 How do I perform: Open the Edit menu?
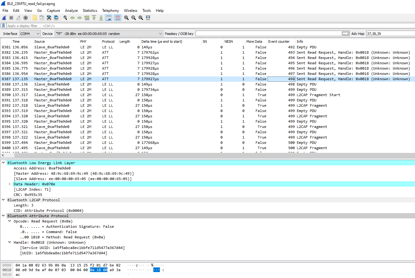[16, 11]
